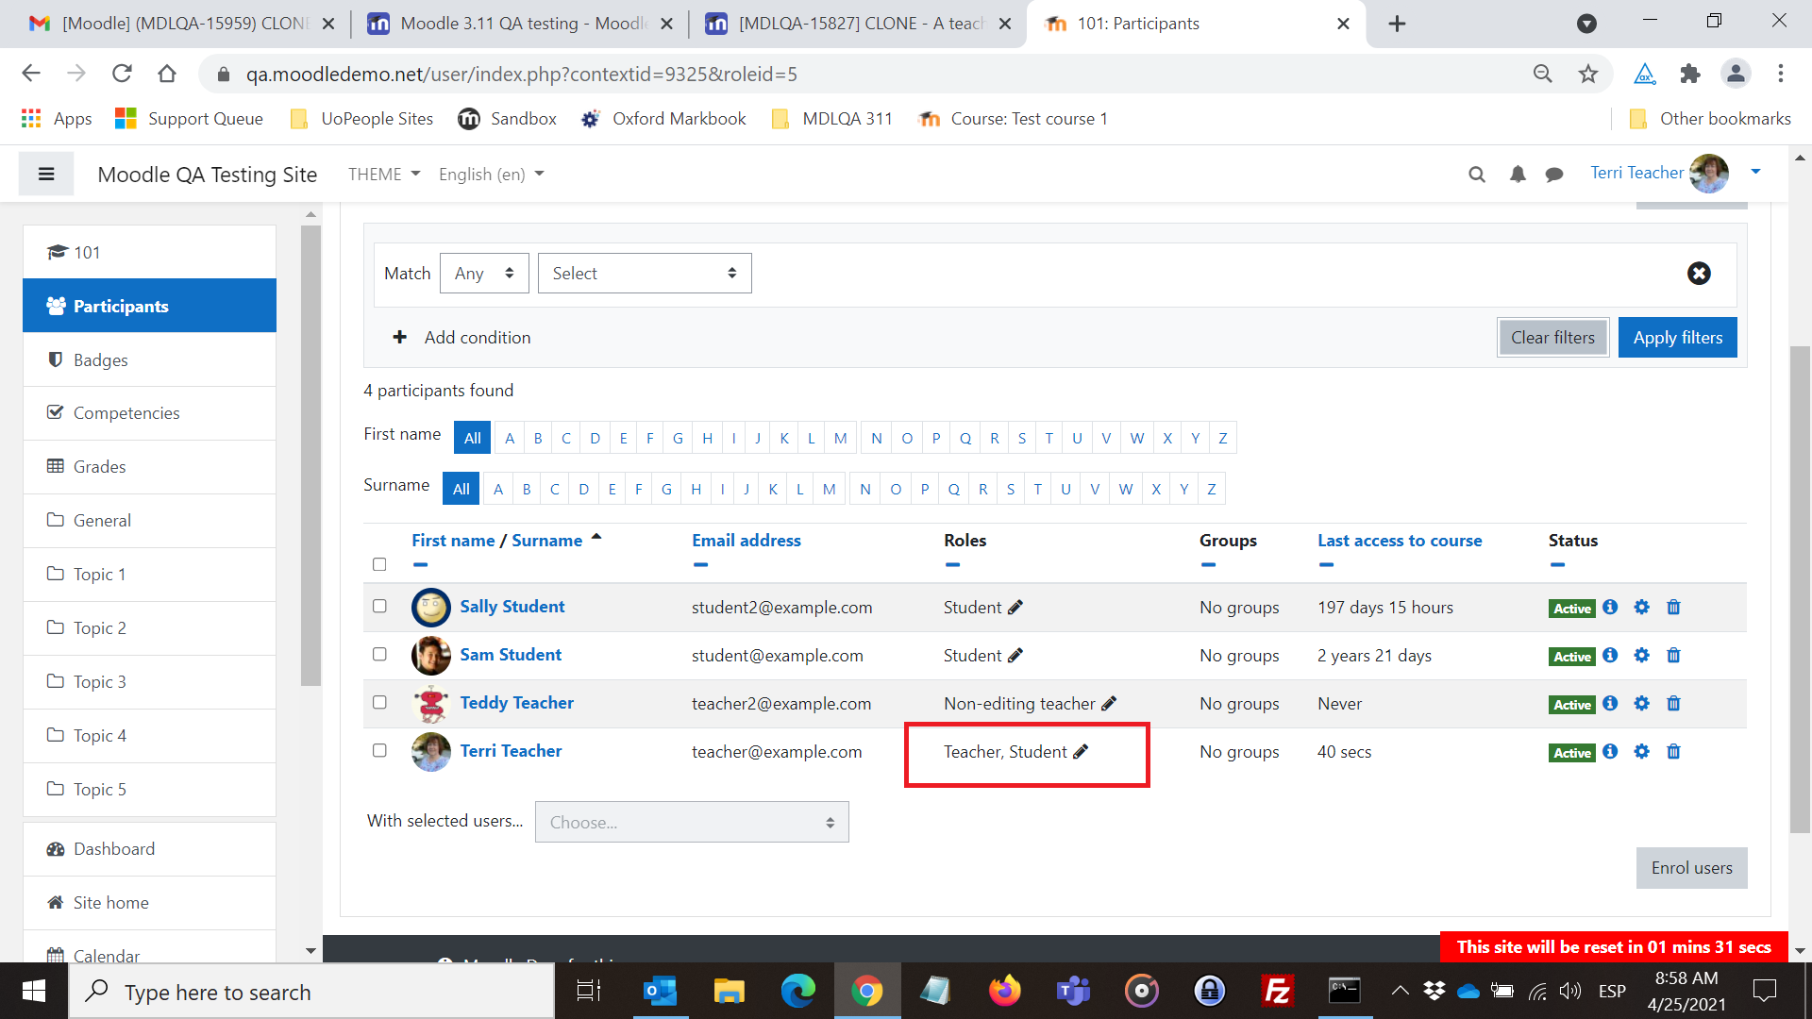Switch to Moodle 3.11 QA testing tab
The image size is (1812, 1019).
point(520,24)
